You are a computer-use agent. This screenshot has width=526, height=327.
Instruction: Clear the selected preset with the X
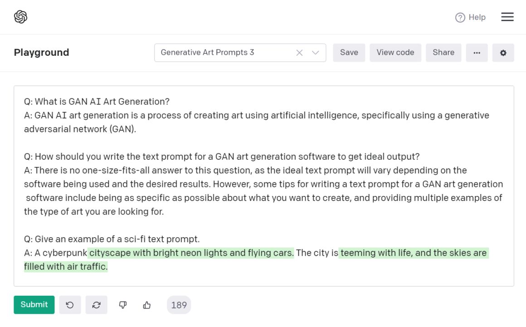pyautogui.click(x=299, y=53)
